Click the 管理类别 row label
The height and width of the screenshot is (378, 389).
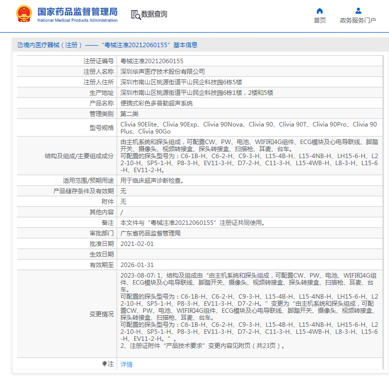102,114
